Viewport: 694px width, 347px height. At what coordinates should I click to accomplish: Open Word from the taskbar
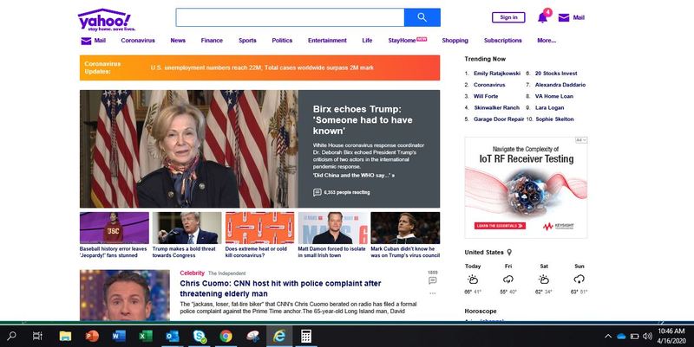[x=119, y=335]
